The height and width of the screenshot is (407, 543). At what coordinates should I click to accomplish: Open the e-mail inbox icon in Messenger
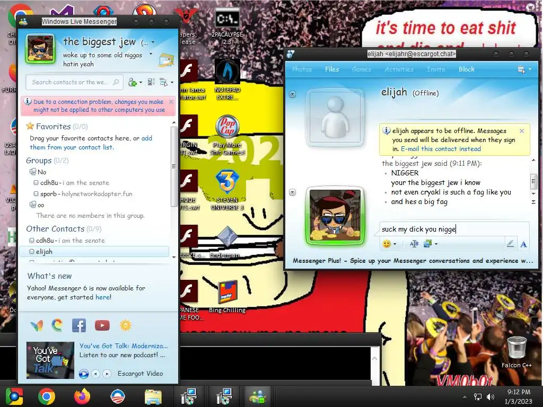(x=166, y=60)
